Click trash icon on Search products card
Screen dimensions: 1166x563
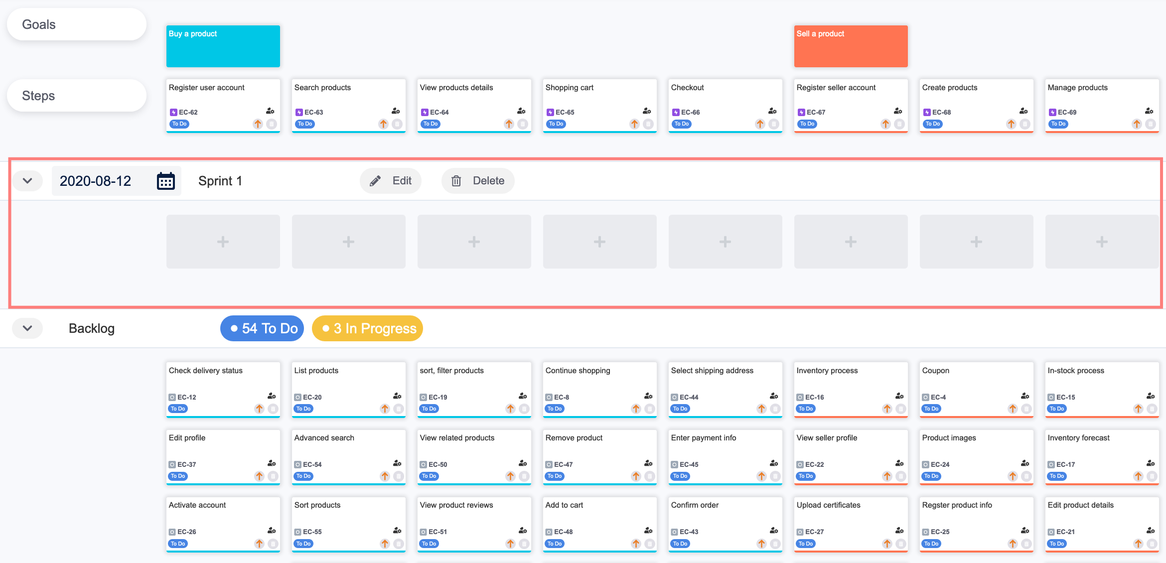[397, 124]
